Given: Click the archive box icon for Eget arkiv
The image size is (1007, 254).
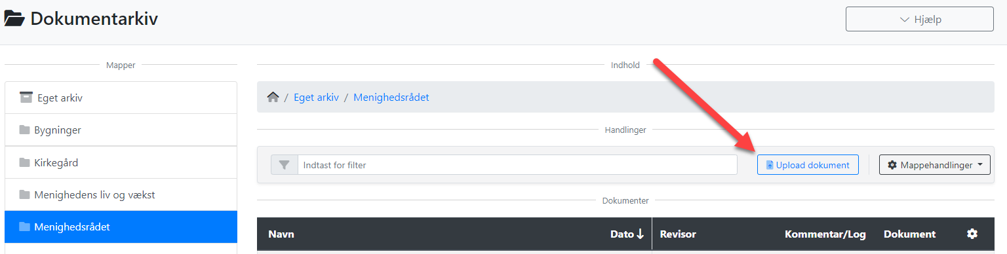Looking at the screenshot, I should pos(26,98).
